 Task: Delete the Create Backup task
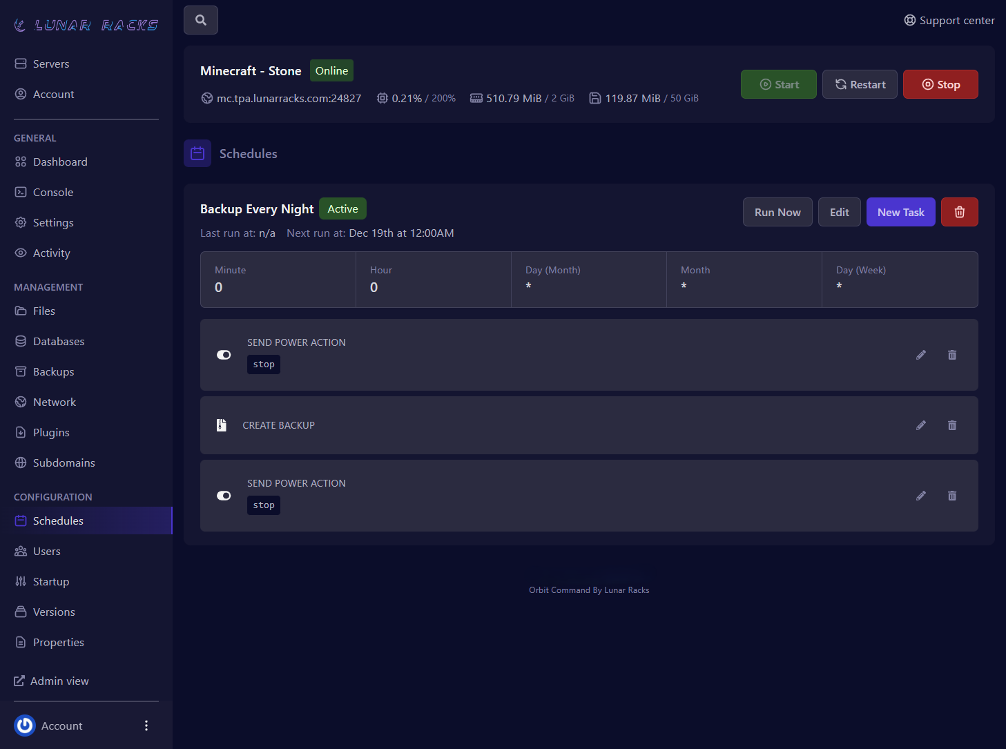pyautogui.click(x=951, y=425)
